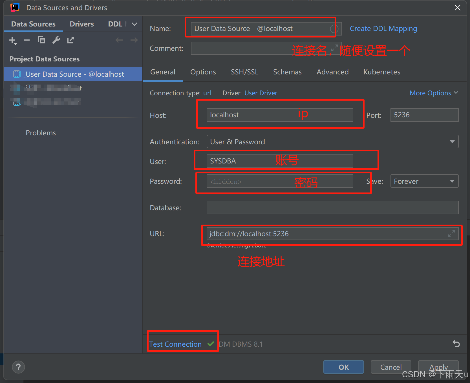Image resolution: width=470 pixels, height=383 pixels.
Task: Click the Cancel button
Action: pos(391,367)
